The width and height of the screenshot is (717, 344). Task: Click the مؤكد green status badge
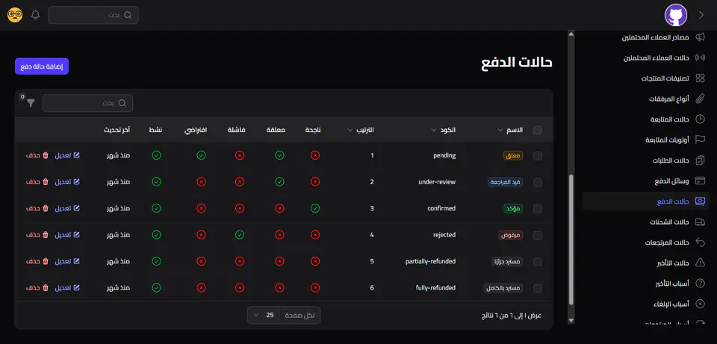click(x=515, y=209)
